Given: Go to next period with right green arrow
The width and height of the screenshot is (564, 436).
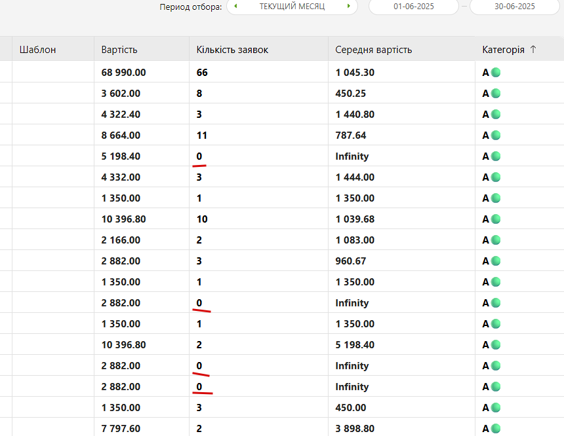Looking at the screenshot, I should [x=348, y=6].
